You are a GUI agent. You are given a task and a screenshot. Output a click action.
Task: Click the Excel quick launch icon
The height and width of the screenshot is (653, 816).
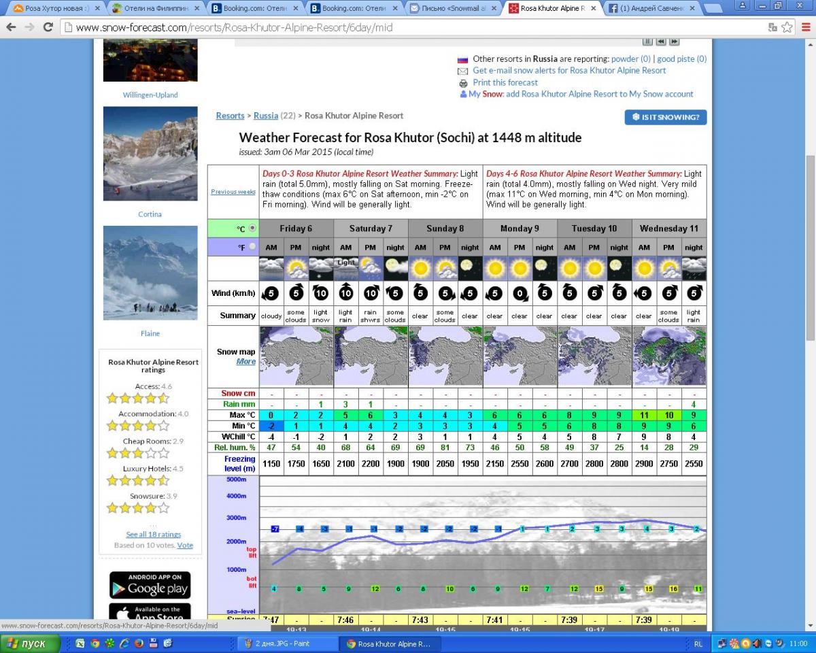click(x=80, y=643)
